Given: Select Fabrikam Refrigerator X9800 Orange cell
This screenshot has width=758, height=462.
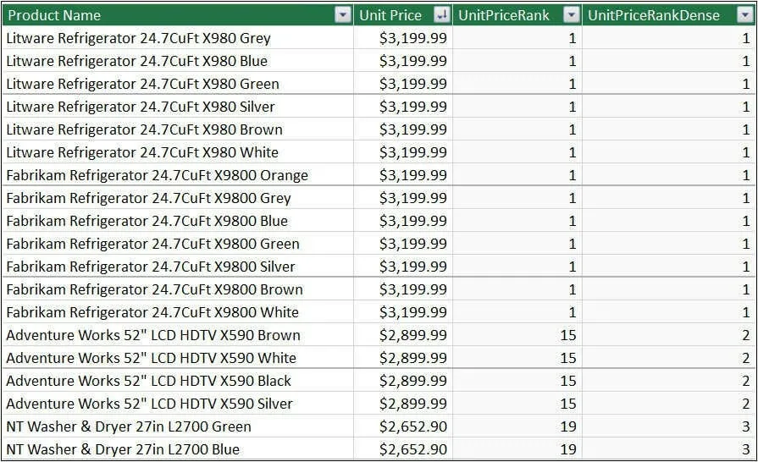Looking at the screenshot, I should (x=178, y=175).
